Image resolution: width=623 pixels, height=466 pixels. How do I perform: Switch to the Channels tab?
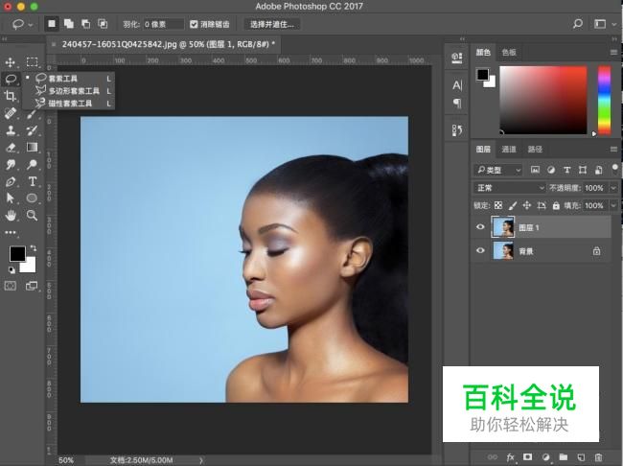509,150
